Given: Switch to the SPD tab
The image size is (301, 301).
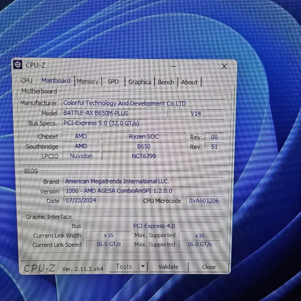Looking at the screenshot, I should 113,82.
